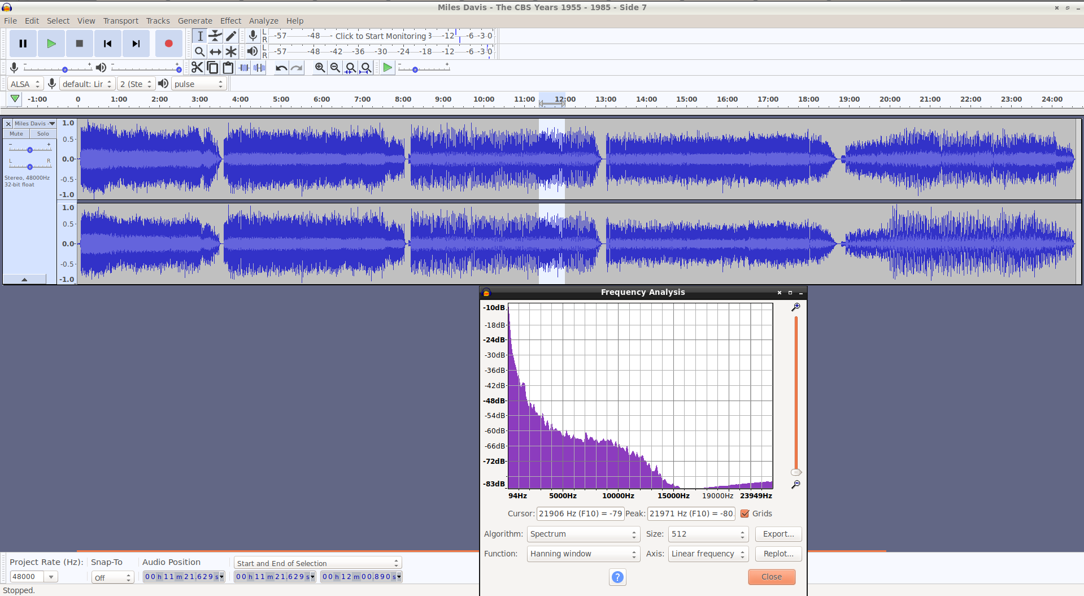Open the Size 512 dropdown

[x=708, y=534]
